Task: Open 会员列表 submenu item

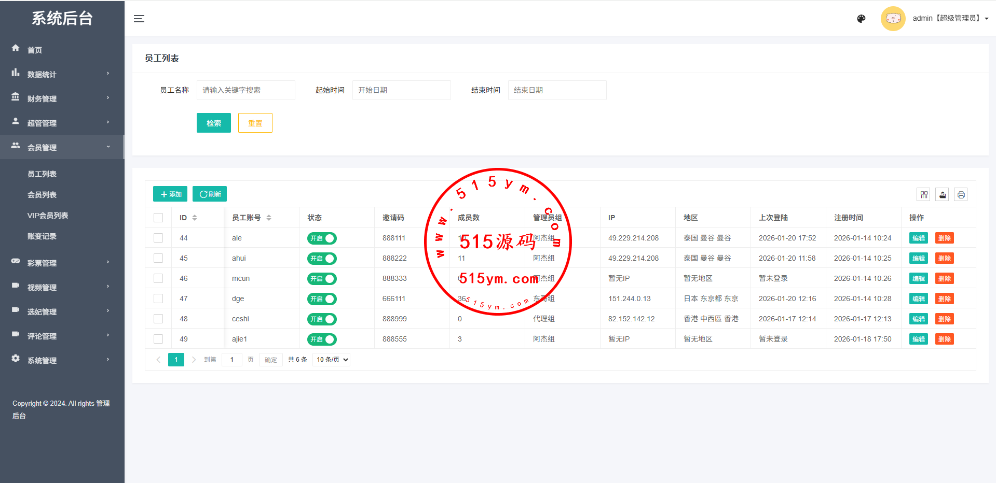Action: pyautogui.click(x=42, y=195)
